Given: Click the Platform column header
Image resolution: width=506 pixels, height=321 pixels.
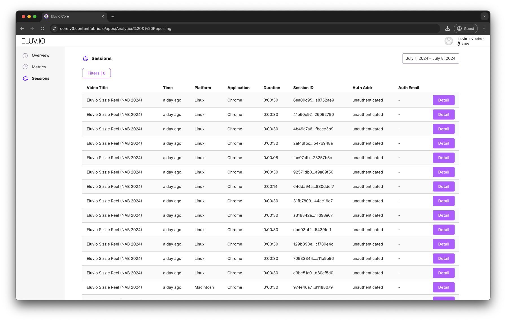Looking at the screenshot, I should [x=203, y=88].
